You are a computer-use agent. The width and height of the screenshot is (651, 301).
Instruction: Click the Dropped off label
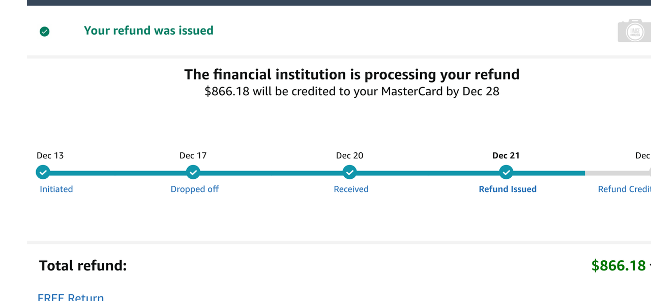point(195,189)
